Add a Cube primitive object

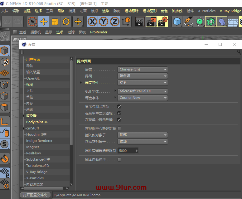pos(177,22)
